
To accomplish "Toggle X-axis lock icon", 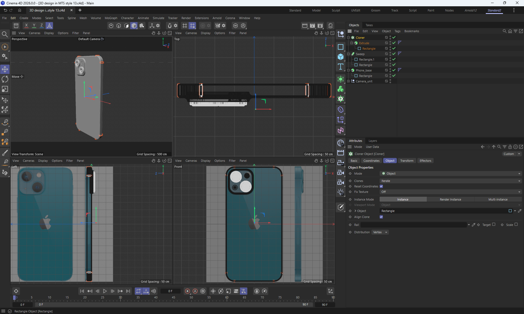I will pyautogui.click(x=26, y=26).
